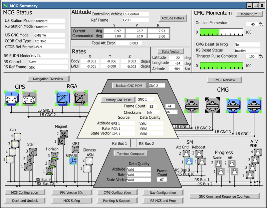Open CMG Overview
The width and height of the screenshot is (267, 208).
(224, 80)
